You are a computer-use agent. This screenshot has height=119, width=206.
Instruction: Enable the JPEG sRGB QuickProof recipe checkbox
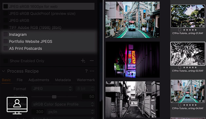coord(5,13)
